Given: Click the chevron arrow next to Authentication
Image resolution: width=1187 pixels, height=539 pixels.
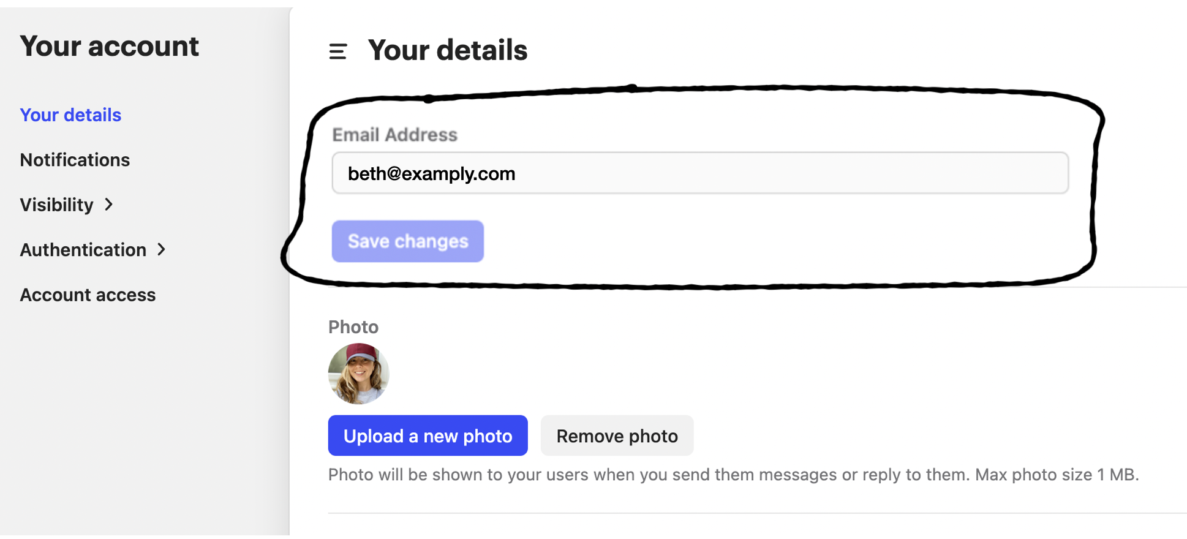Looking at the screenshot, I should coord(162,249).
